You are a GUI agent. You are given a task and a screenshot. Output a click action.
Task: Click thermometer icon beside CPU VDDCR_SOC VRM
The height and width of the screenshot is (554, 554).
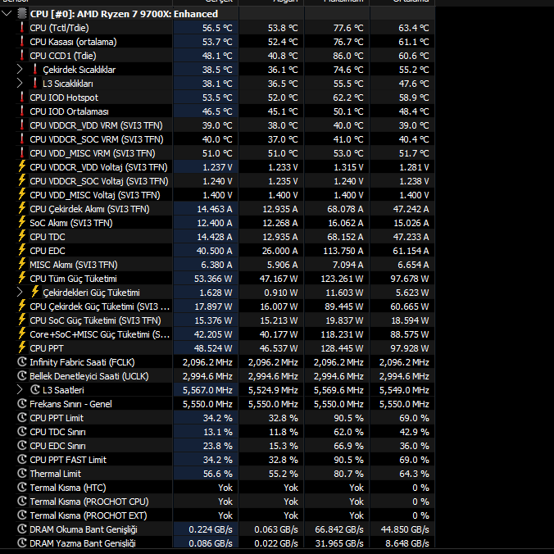coord(22,139)
